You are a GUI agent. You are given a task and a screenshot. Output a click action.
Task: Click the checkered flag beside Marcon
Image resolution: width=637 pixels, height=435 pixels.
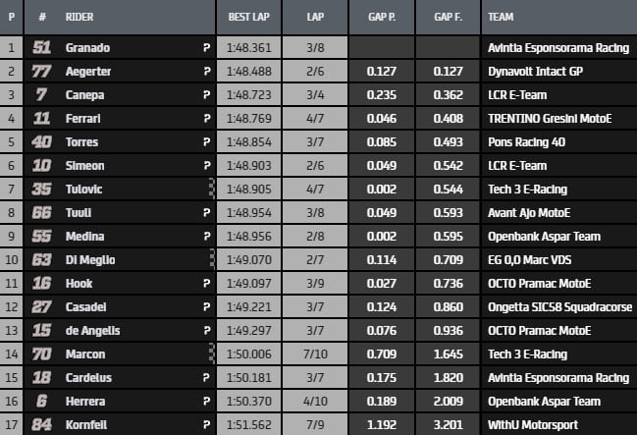tap(210, 353)
